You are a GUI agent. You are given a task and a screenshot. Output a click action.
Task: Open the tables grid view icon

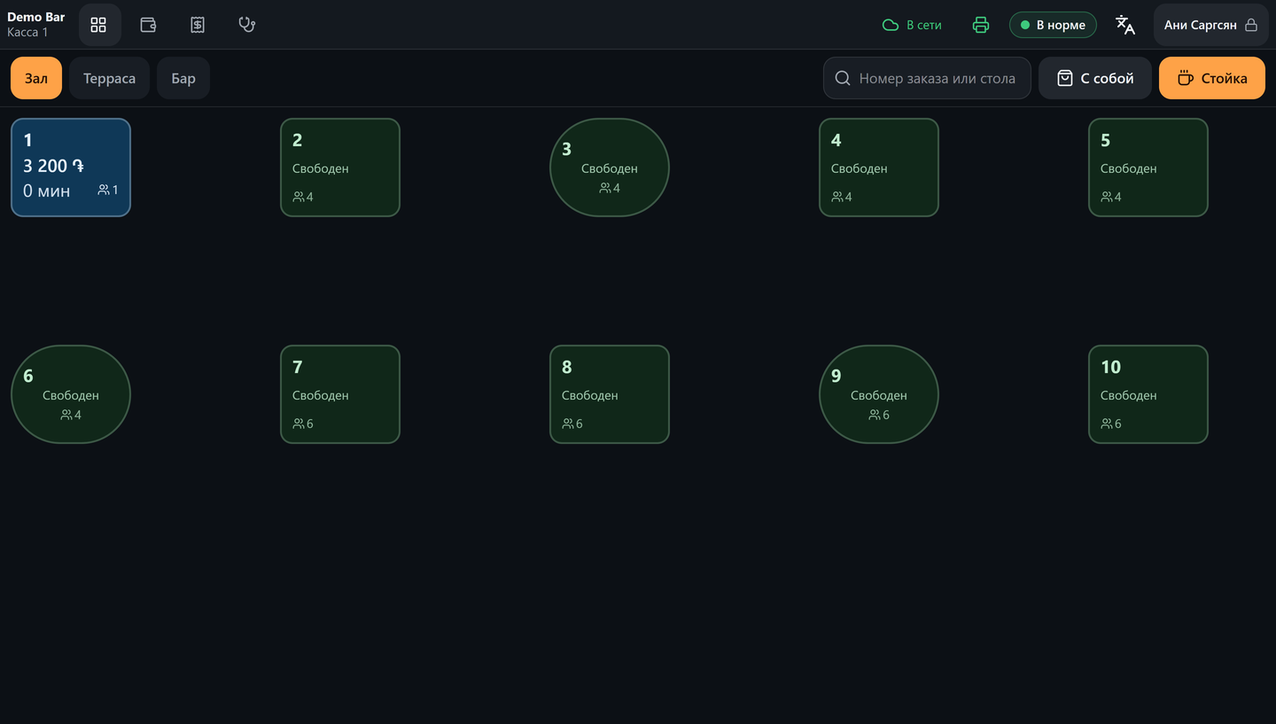tap(98, 25)
